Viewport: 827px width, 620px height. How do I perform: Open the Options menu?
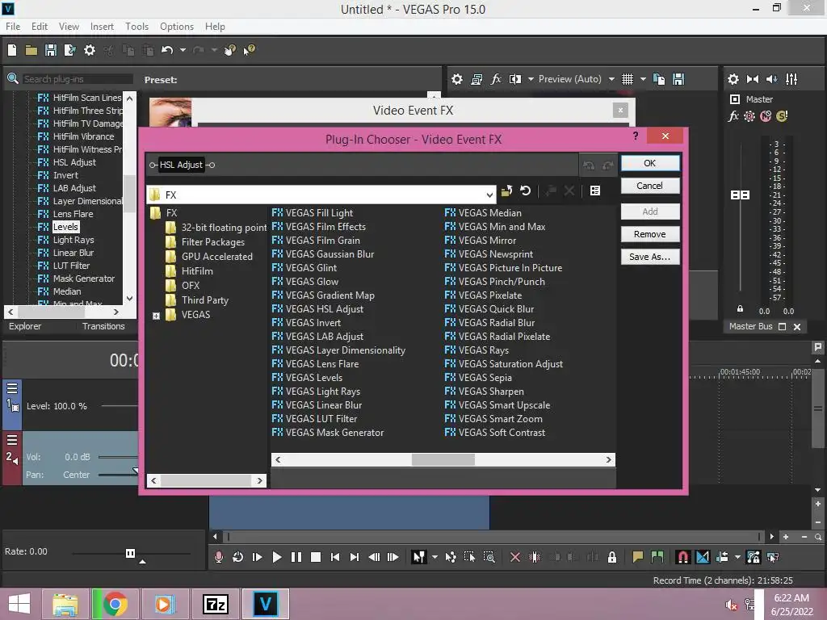(177, 27)
